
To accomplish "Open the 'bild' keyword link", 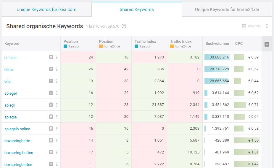I will [x=7, y=81].
